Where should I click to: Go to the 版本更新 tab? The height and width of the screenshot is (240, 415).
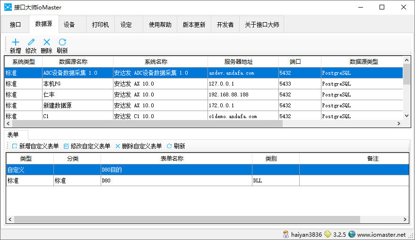coord(194,25)
